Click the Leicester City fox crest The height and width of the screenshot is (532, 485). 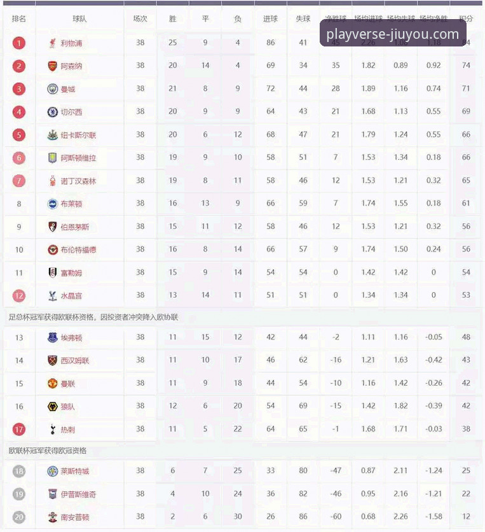(x=52, y=471)
